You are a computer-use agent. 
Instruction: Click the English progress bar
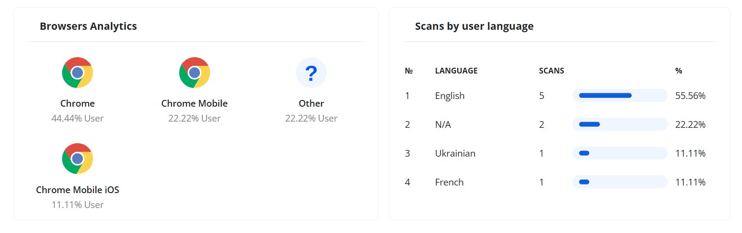(620, 96)
